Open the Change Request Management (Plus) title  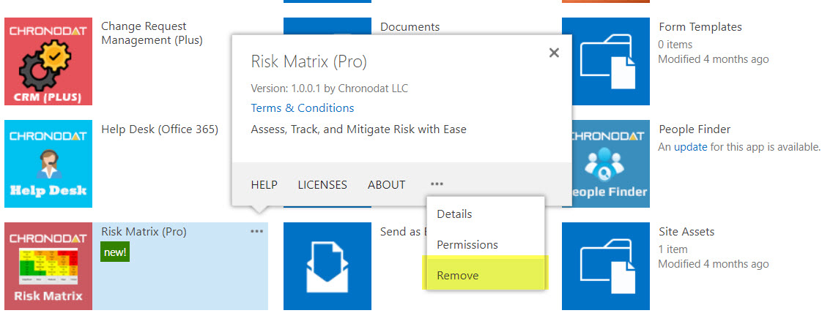[x=152, y=33]
